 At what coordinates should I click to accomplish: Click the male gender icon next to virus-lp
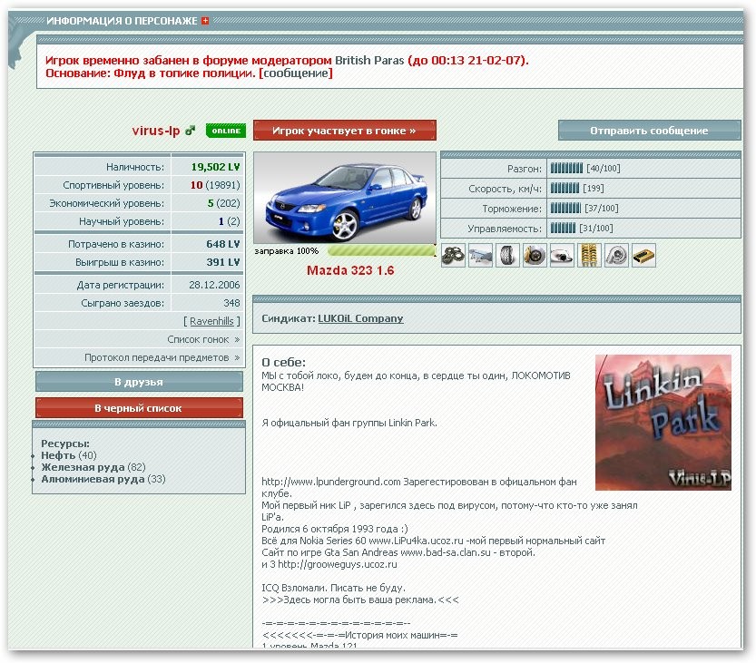click(191, 130)
